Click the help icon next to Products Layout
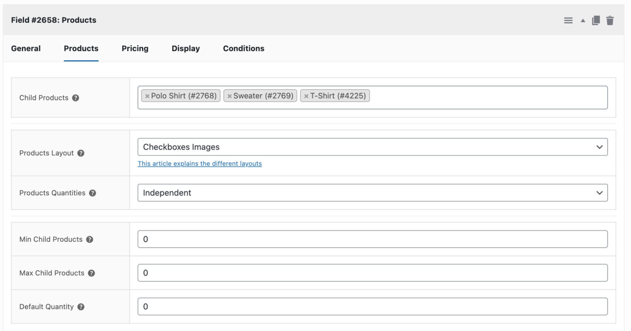This screenshot has width=631, height=331. (81, 153)
